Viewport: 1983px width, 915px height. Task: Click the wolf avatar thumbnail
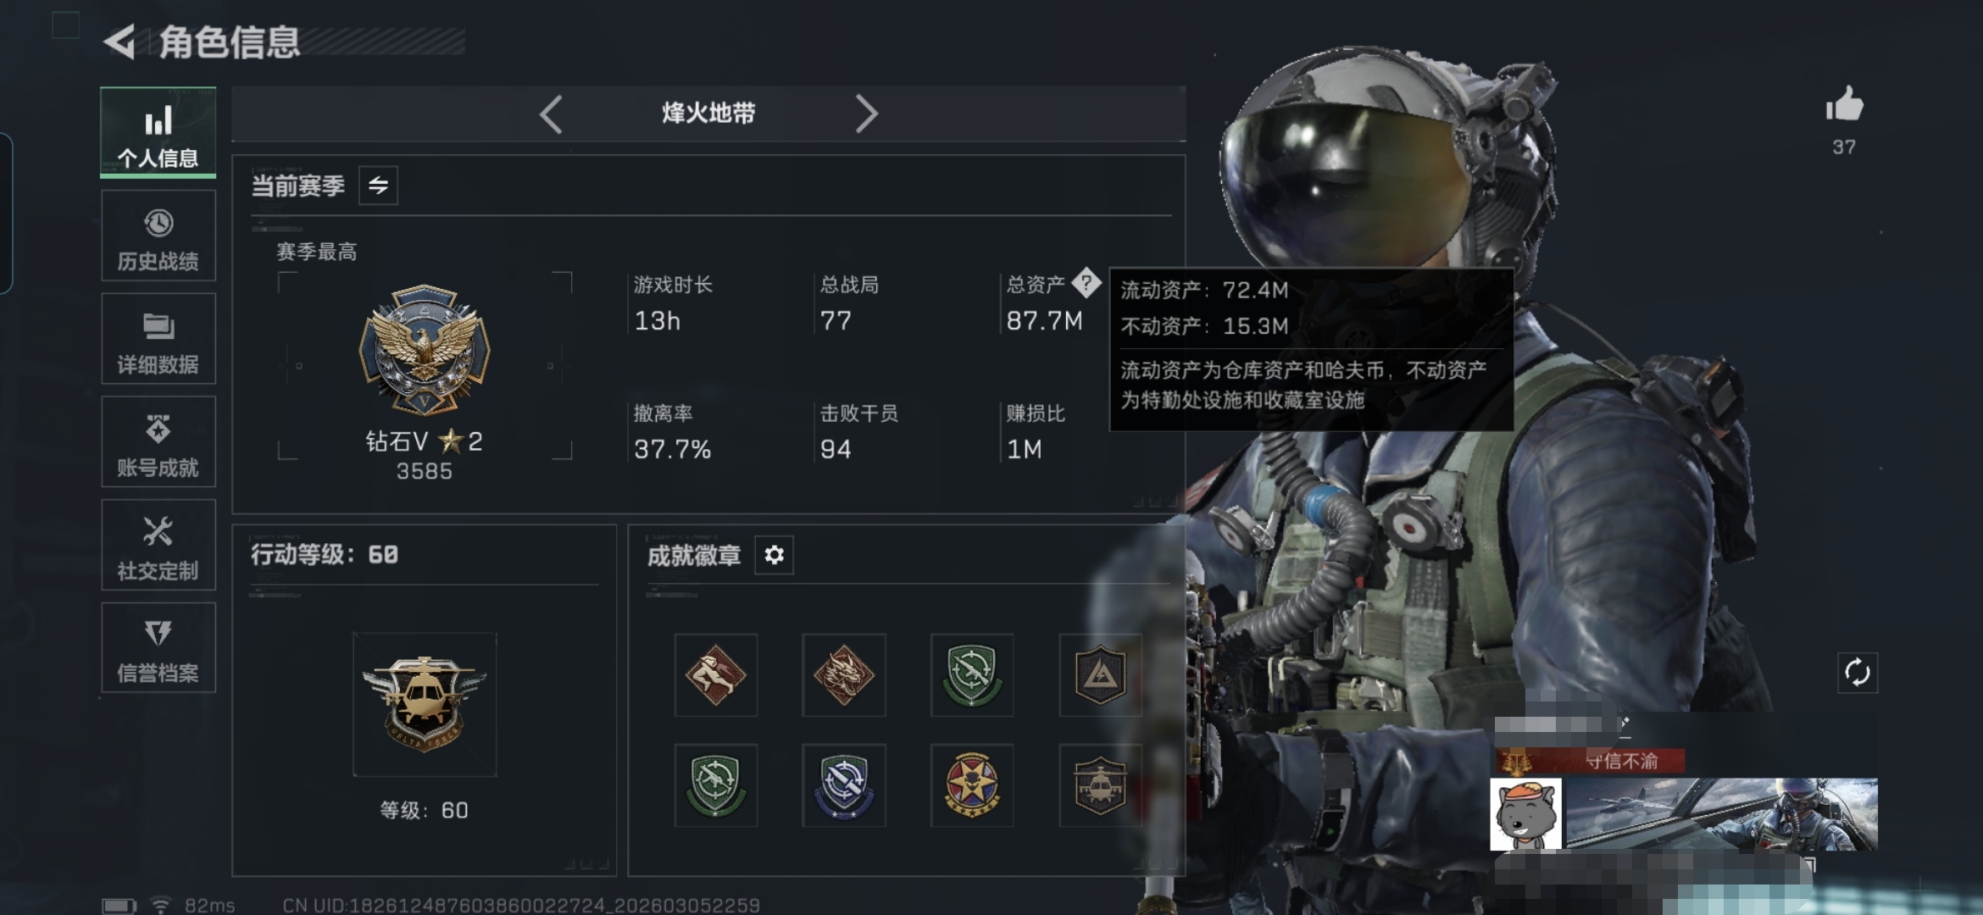(1525, 814)
